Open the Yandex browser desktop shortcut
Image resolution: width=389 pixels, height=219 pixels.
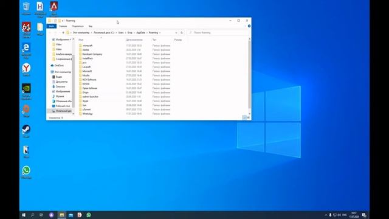tap(26, 69)
